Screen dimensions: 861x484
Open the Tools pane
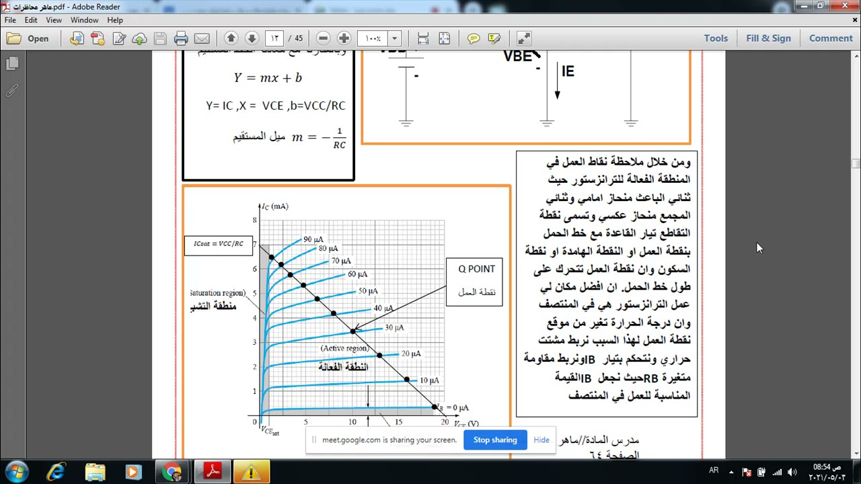point(716,38)
